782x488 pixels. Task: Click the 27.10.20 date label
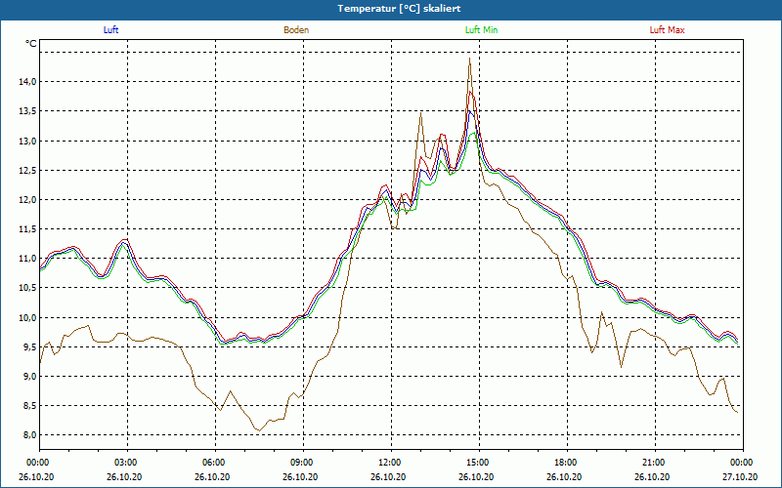click(742, 477)
